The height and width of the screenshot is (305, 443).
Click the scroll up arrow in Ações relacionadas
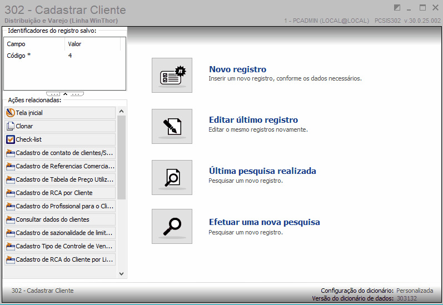tap(122, 111)
